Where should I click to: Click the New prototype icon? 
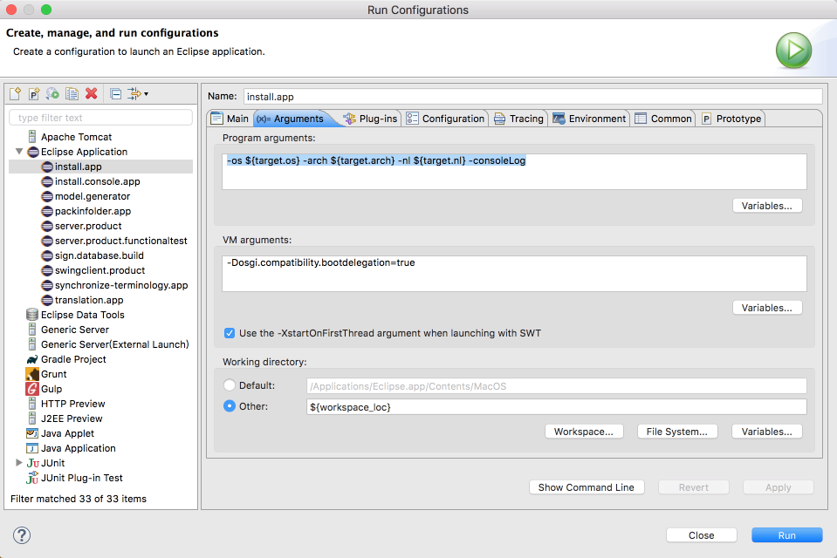pyautogui.click(x=34, y=94)
